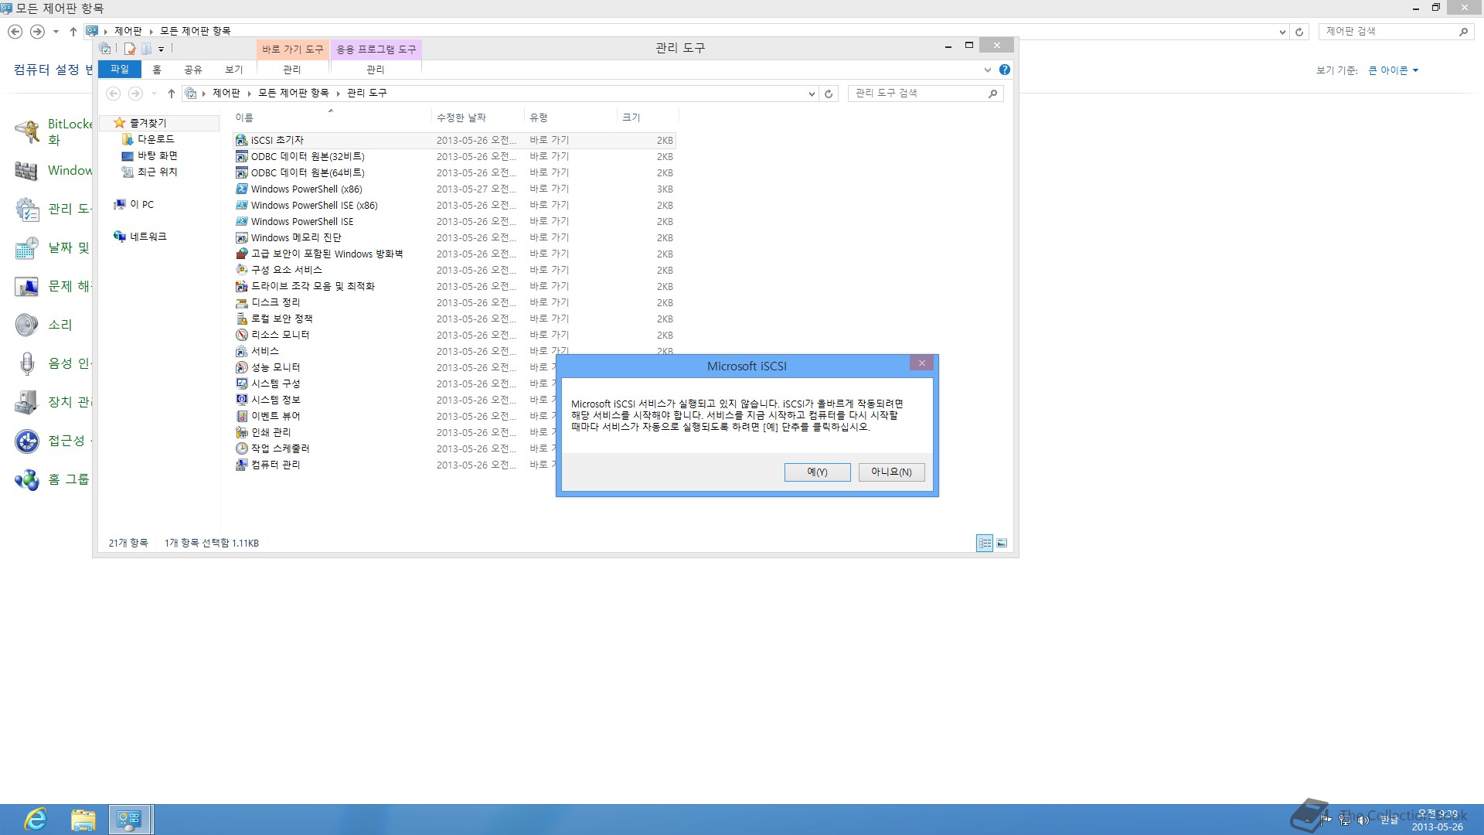Select the 컴퓨터 관리 icon
1484x835 pixels.
242,465
